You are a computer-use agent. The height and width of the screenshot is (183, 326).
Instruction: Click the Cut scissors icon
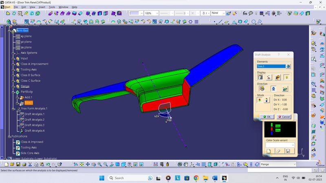[x=30, y=164]
